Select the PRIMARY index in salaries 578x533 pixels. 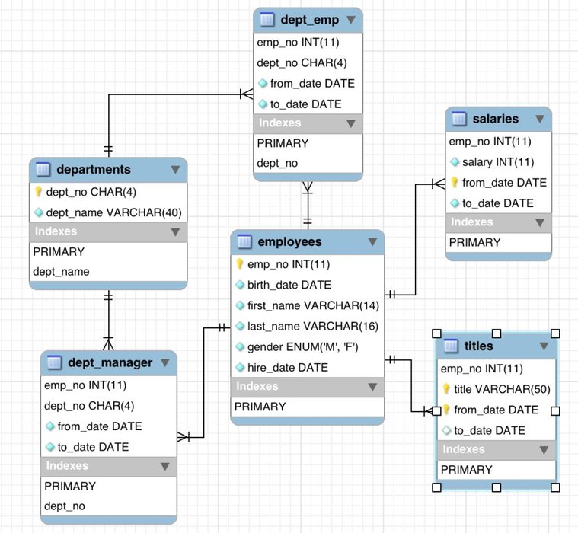498,242
